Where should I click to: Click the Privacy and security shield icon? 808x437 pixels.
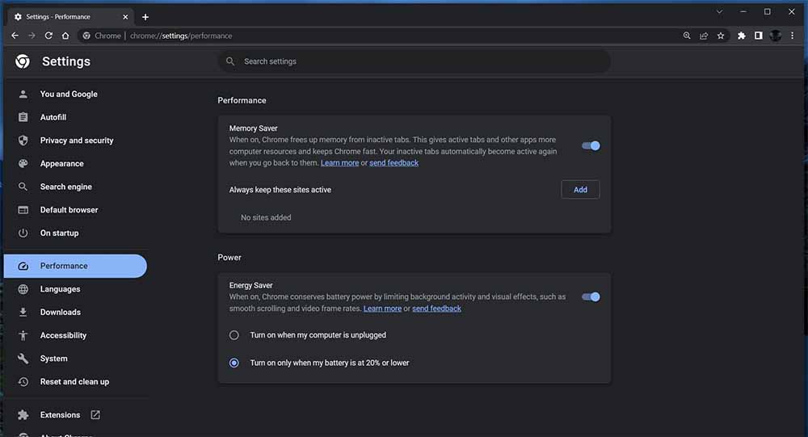(23, 141)
